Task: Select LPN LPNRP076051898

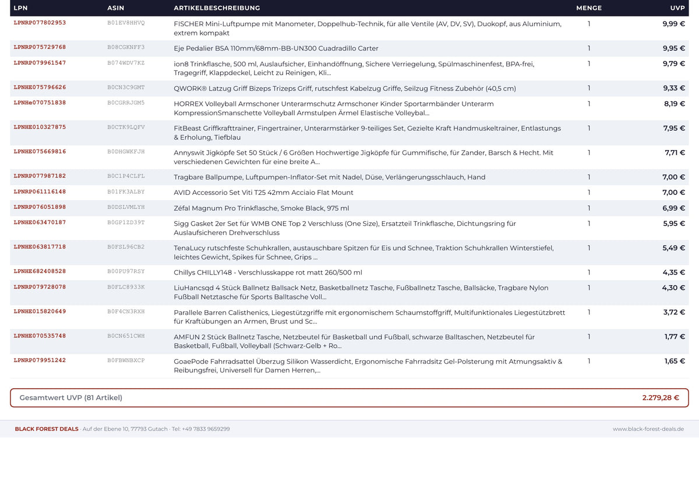Action: click(x=40, y=207)
